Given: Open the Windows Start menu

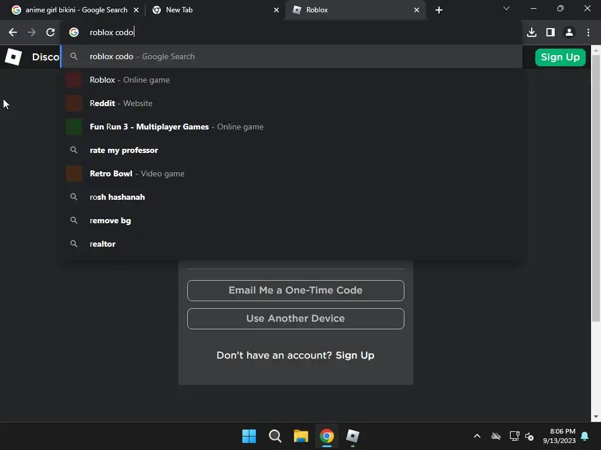Looking at the screenshot, I should point(249,436).
